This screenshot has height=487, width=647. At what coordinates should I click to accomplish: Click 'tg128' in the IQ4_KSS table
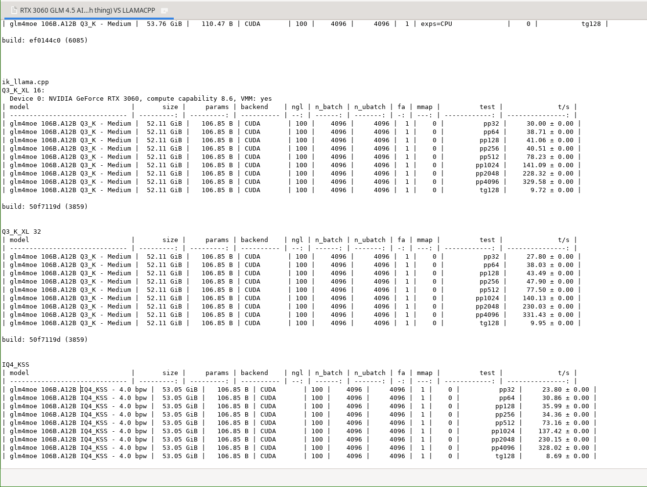coord(505,456)
